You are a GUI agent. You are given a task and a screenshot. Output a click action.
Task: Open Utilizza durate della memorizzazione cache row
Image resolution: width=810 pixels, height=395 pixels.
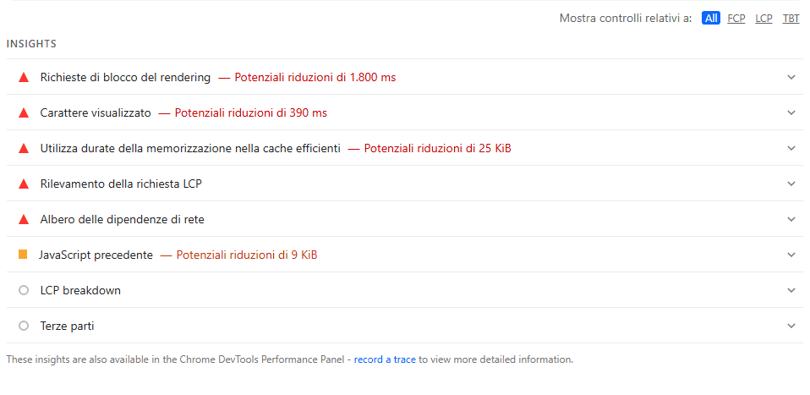point(190,148)
